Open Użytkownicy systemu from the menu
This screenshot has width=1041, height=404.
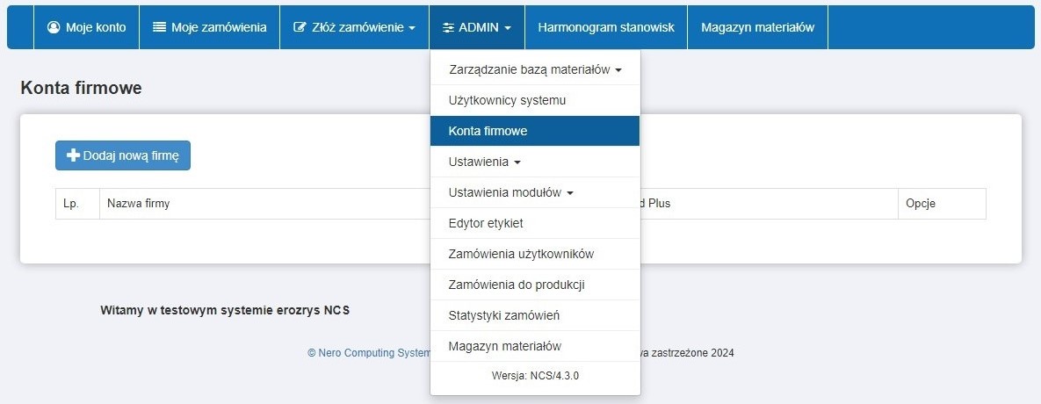pyautogui.click(x=507, y=100)
